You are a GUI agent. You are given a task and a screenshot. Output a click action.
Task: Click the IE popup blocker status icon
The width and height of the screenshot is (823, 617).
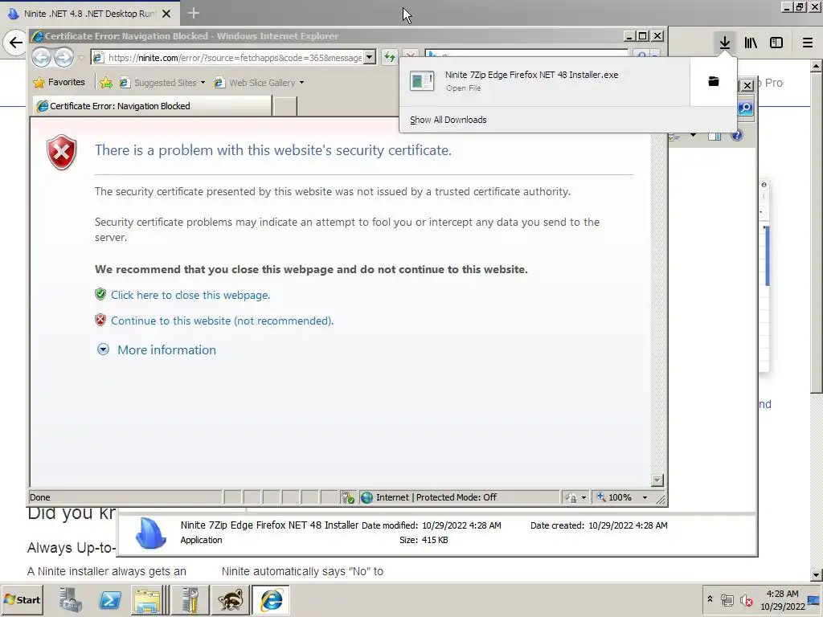point(347,497)
